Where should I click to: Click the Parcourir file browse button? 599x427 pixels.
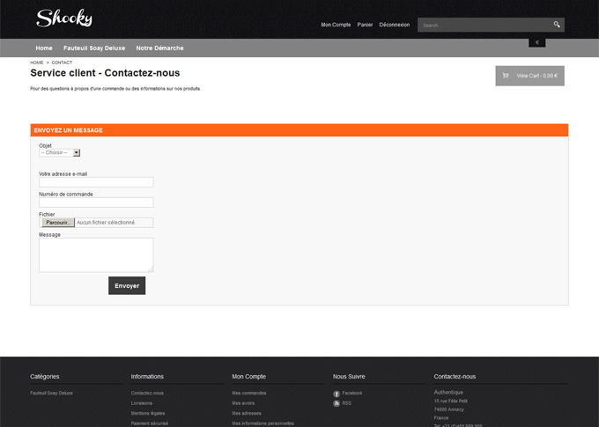click(x=58, y=223)
